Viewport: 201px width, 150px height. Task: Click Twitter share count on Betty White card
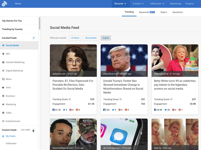167,110
